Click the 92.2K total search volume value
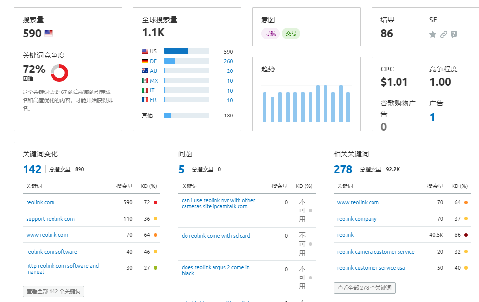 pyautogui.click(x=393, y=170)
